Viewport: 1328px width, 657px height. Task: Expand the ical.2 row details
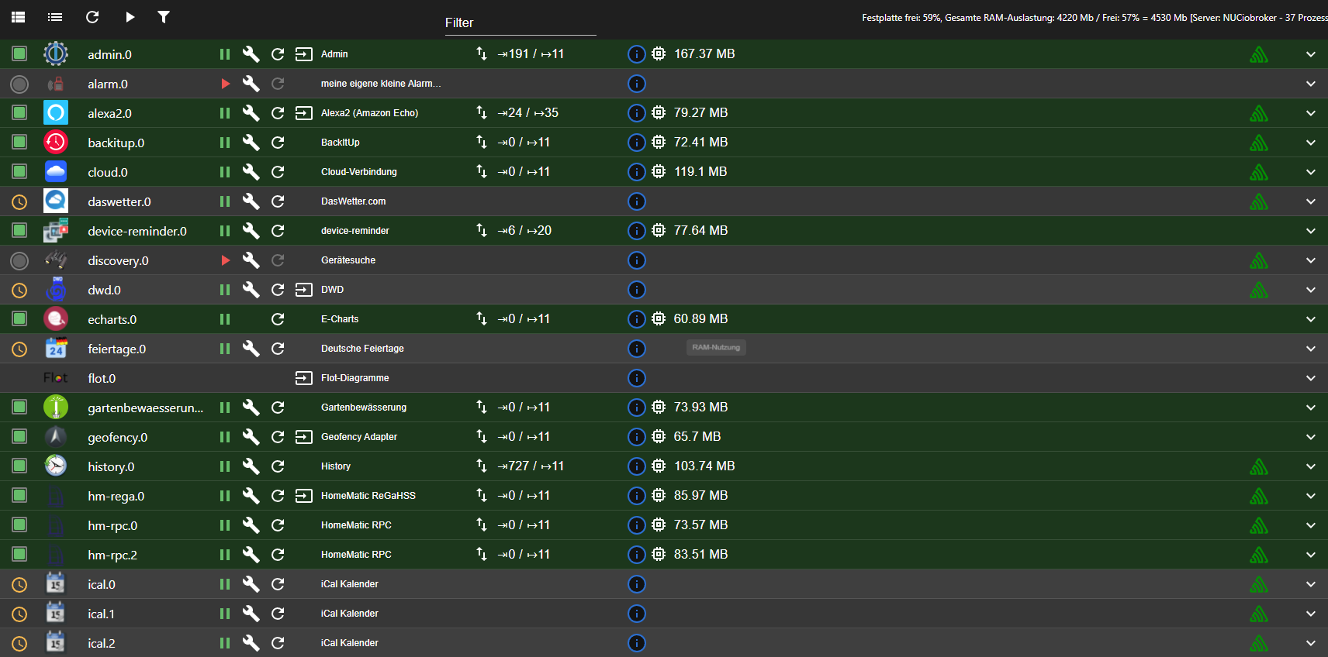pyautogui.click(x=1310, y=643)
